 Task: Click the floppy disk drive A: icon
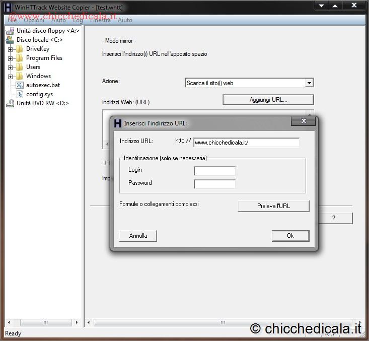click(x=10, y=31)
